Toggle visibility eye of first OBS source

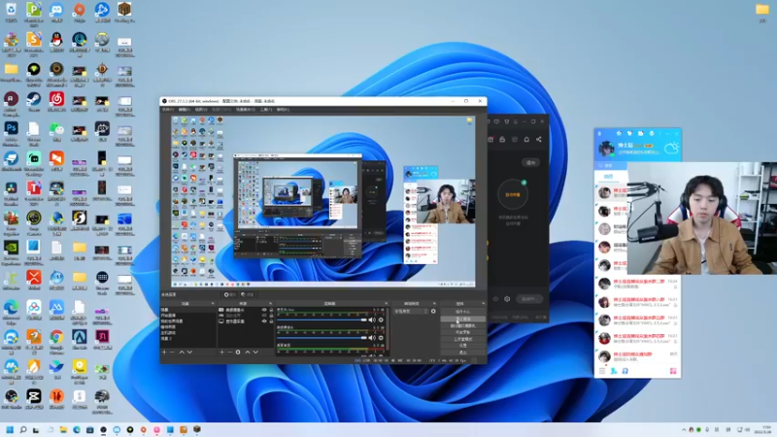click(264, 310)
